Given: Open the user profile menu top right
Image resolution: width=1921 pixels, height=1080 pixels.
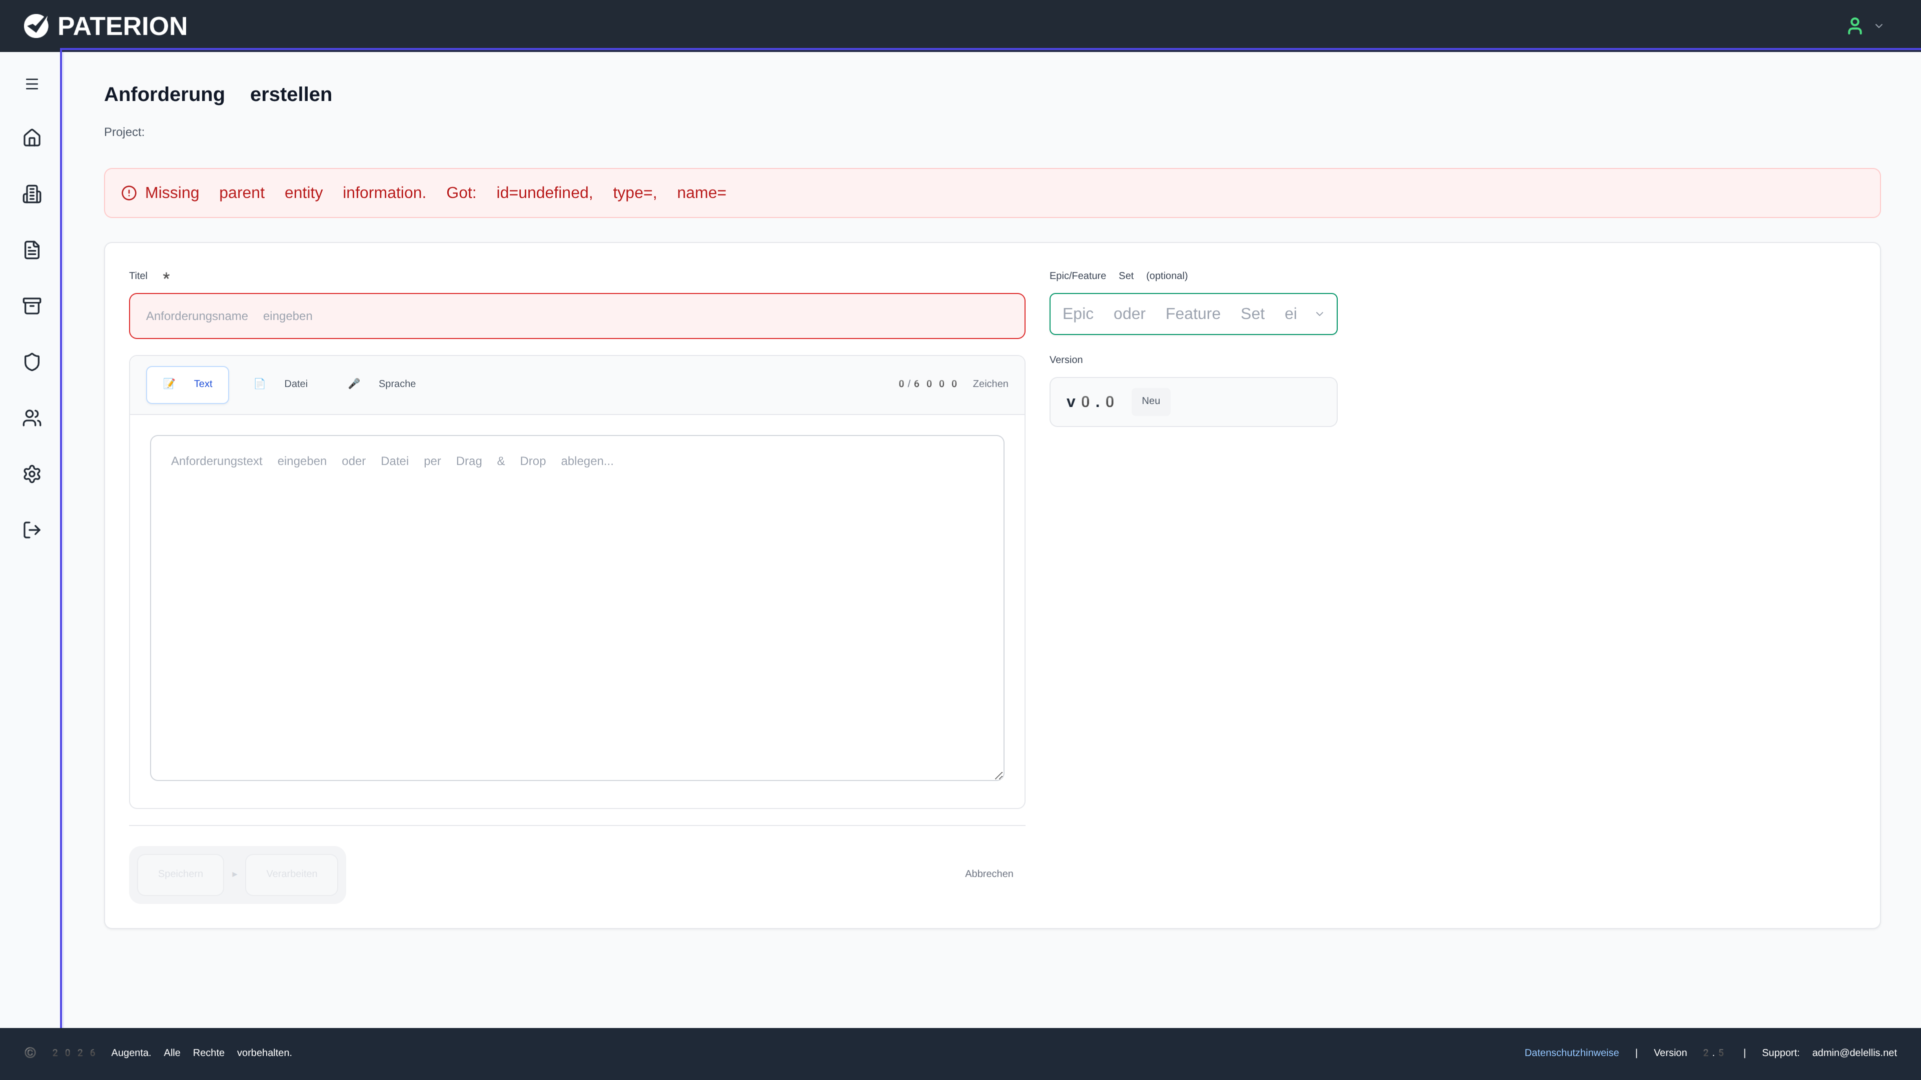Looking at the screenshot, I should (x=1854, y=26).
